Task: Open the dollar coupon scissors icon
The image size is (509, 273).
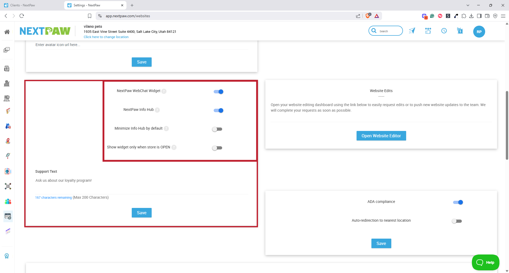Action: click(x=460, y=31)
